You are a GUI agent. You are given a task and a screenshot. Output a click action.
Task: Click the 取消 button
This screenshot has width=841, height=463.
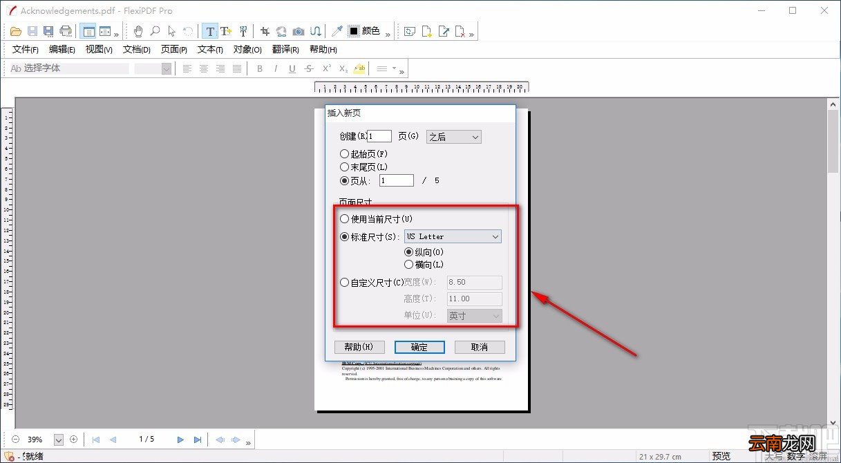pos(480,347)
